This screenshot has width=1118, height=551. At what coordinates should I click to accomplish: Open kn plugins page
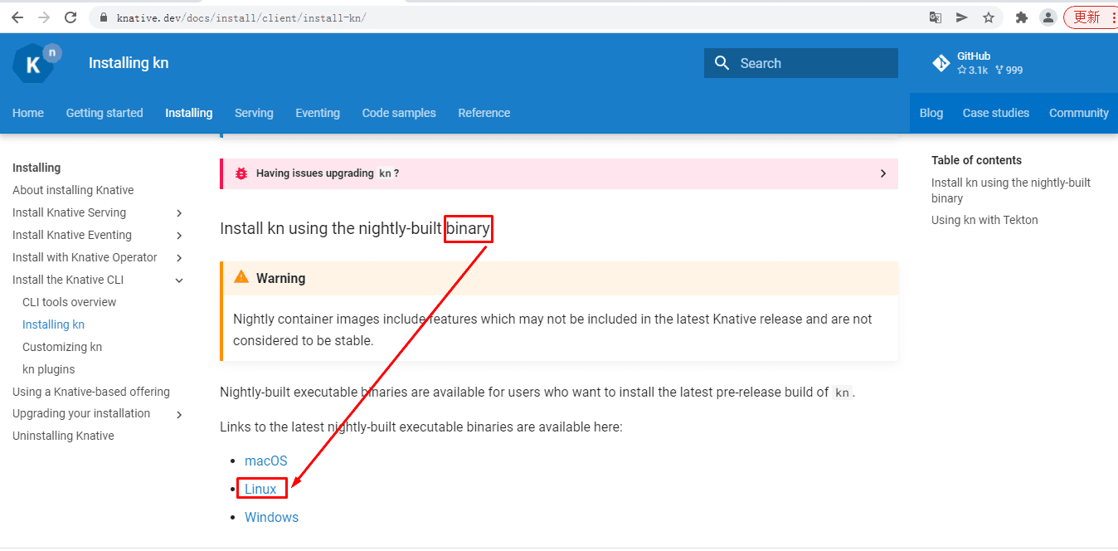49,369
